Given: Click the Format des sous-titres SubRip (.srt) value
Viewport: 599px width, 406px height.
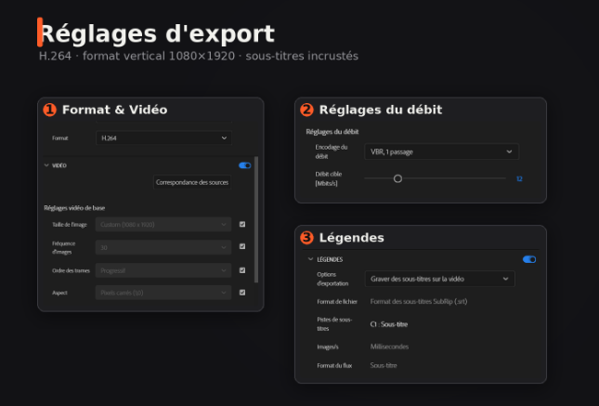Looking at the screenshot, I should [x=419, y=301].
